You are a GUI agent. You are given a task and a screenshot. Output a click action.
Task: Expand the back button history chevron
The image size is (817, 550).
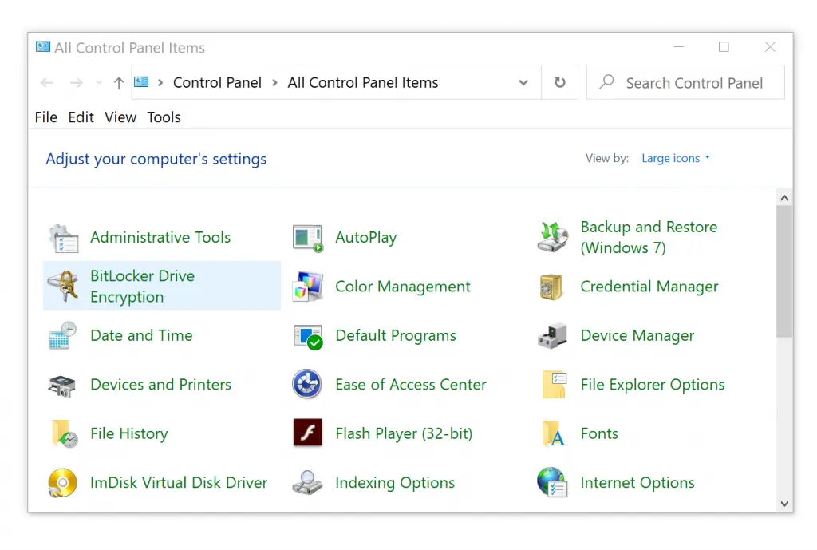click(98, 82)
